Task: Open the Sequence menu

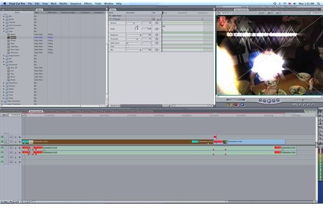Action: point(75,4)
